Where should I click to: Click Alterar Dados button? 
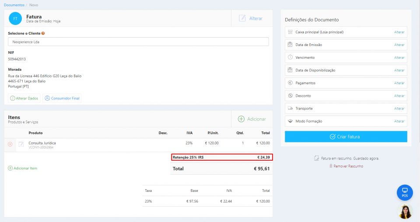(24, 98)
